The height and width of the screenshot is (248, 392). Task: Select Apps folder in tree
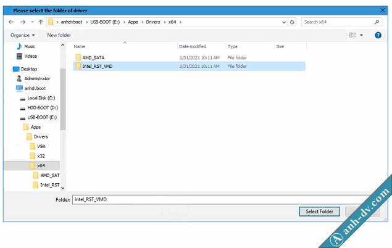(x=36, y=127)
